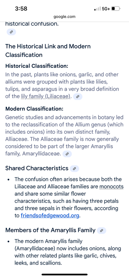
Task: Tap the source link icon below historical confusion
Action: 11,32
